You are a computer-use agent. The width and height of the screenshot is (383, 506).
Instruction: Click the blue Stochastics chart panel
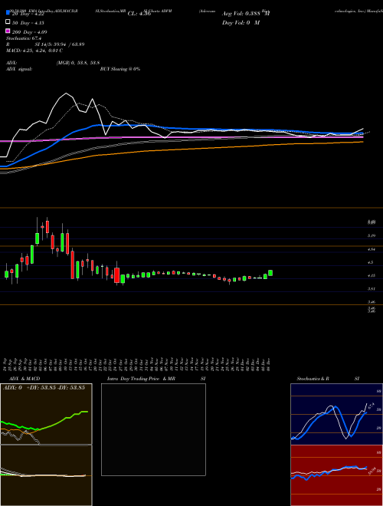tap(336, 414)
